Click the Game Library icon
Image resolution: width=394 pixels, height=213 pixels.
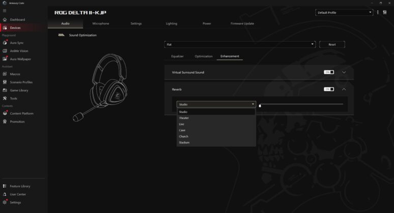[5, 90]
